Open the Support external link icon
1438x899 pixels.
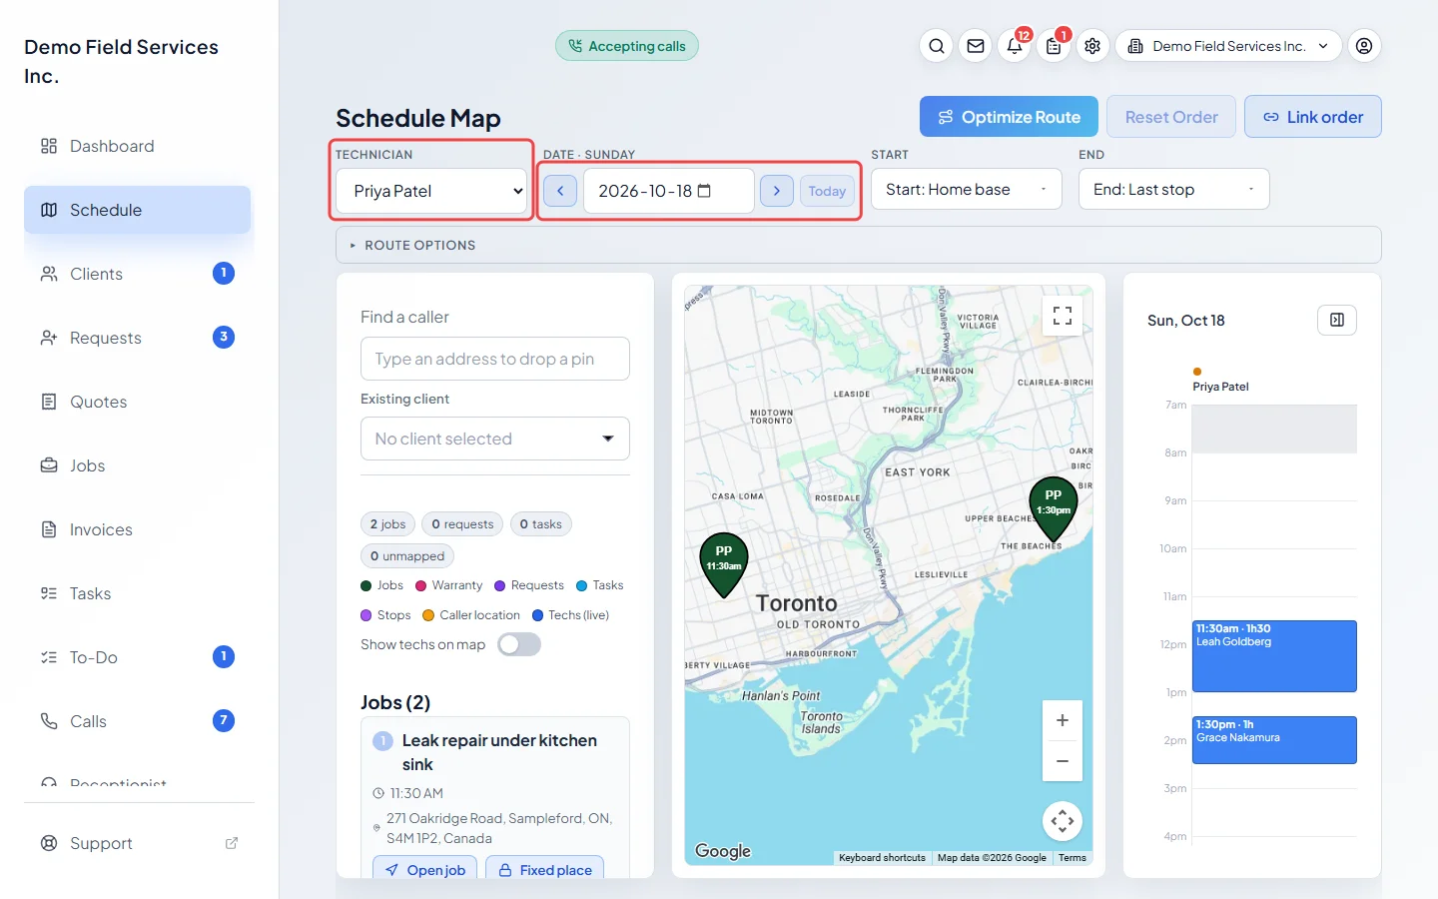pyautogui.click(x=232, y=843)
